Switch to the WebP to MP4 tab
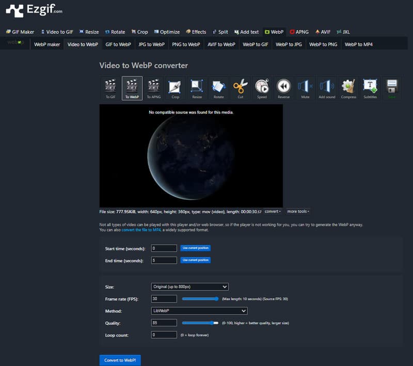The height and width of the screenshot is (366, 413). tap(358, 44)
